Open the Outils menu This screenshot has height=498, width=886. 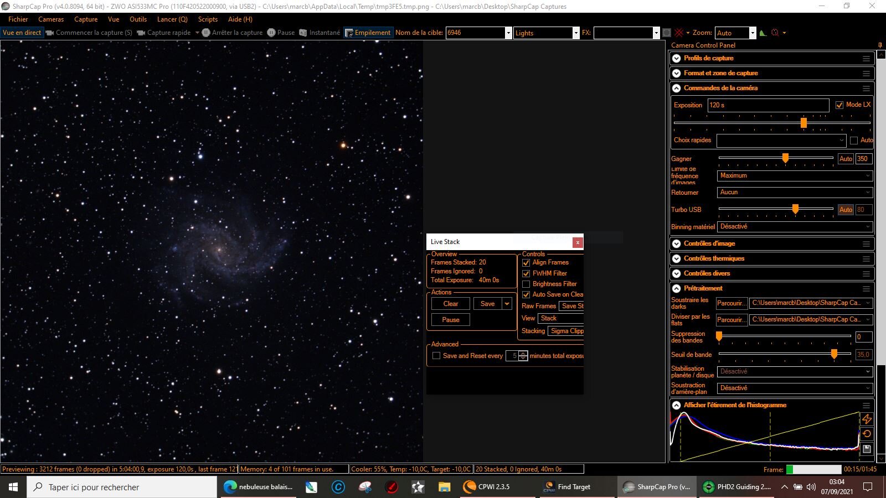(138, 19)
